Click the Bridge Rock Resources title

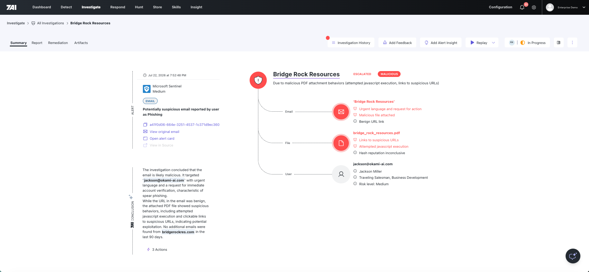pos(306,74)
